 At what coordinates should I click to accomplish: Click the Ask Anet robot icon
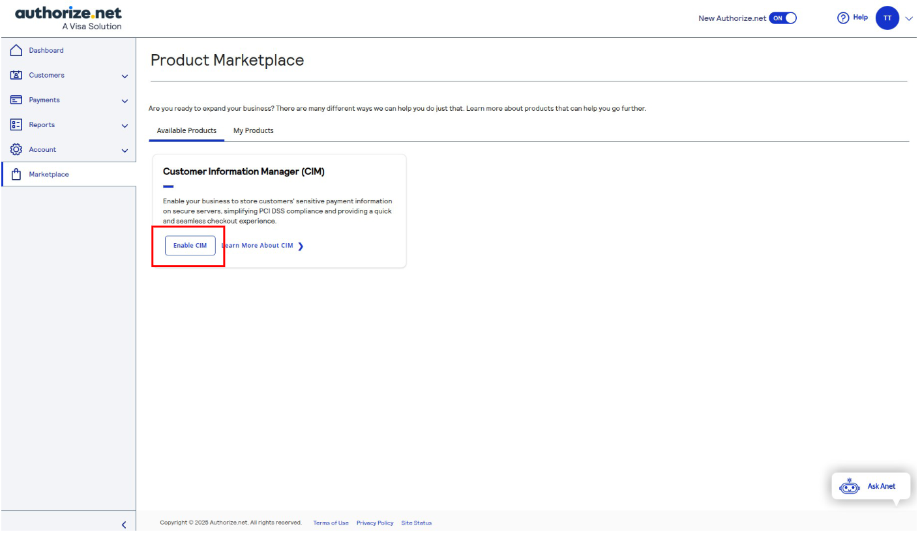pyautogui.click(x=850, y=487)
